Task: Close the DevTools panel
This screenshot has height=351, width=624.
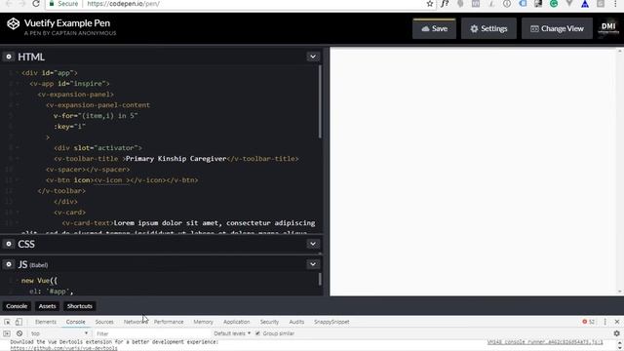Action: (x=617, y=322)
